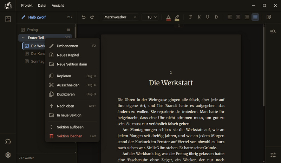Choose In neue Sektion
281x163 pixels.
click(72, 115)
